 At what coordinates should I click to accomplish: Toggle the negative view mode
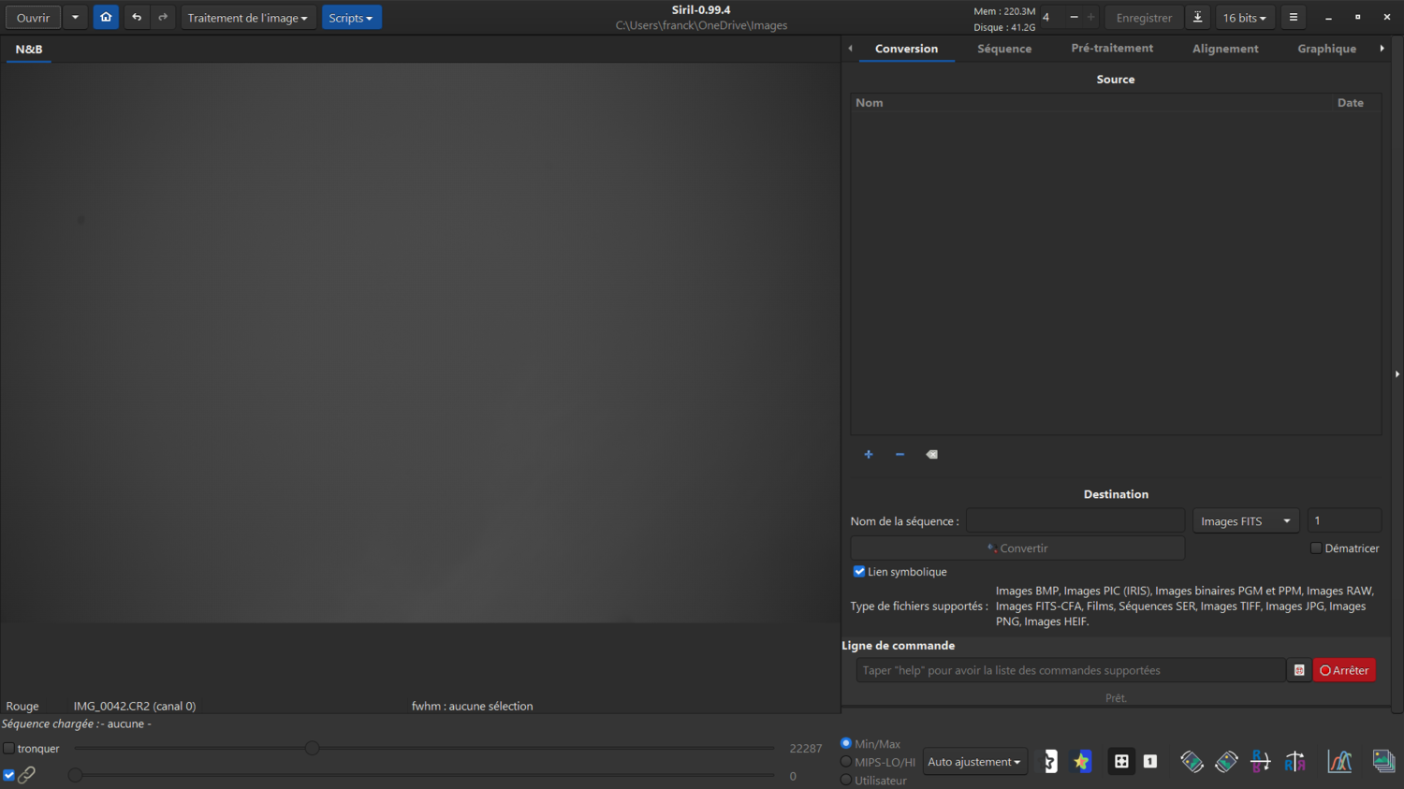[1050, 761]
